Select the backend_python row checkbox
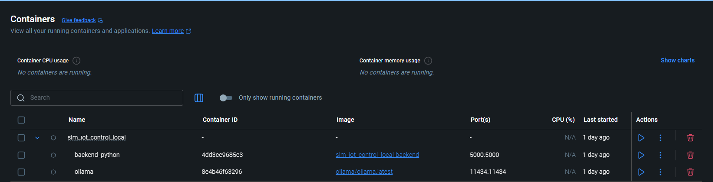The image size is (713, 182). pos(21,155)
